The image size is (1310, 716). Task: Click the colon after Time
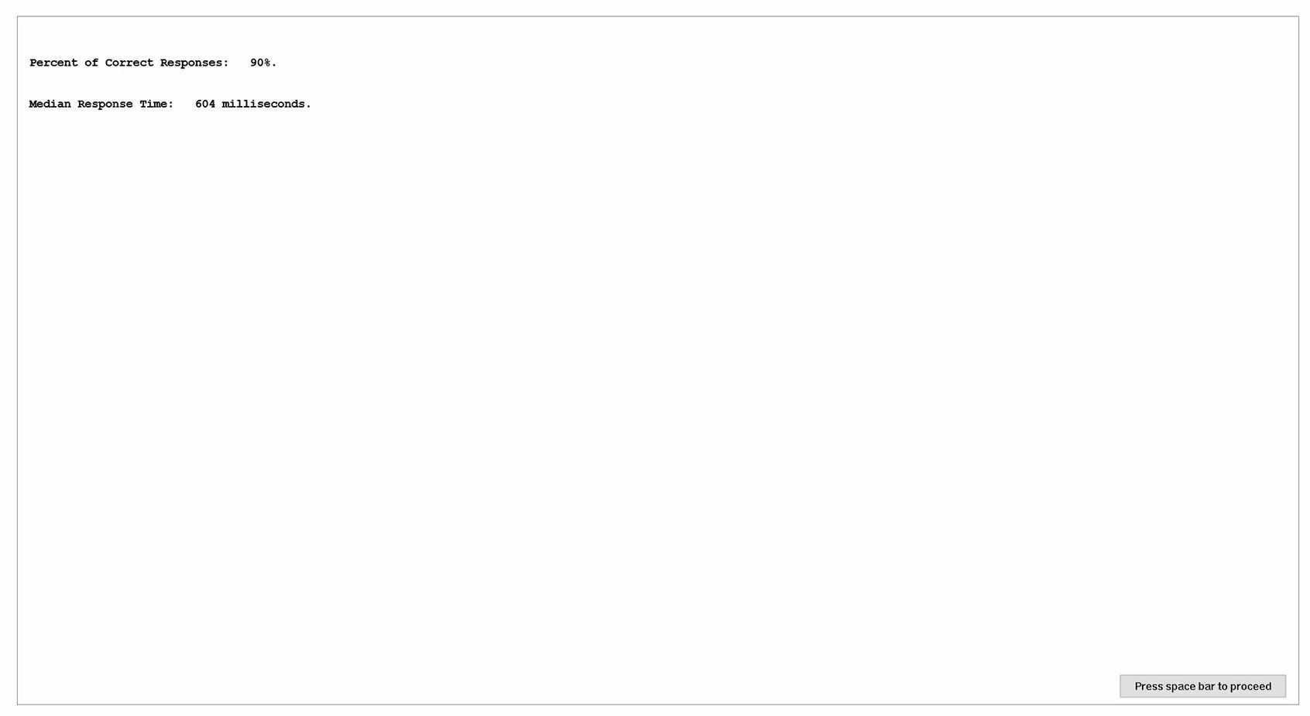(x=171, y=104)
